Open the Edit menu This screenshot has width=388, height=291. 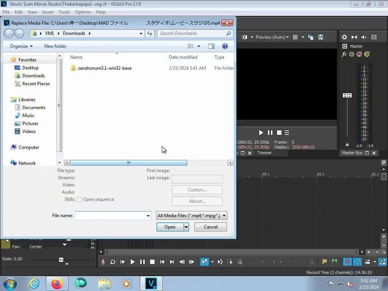coord(18,12)
